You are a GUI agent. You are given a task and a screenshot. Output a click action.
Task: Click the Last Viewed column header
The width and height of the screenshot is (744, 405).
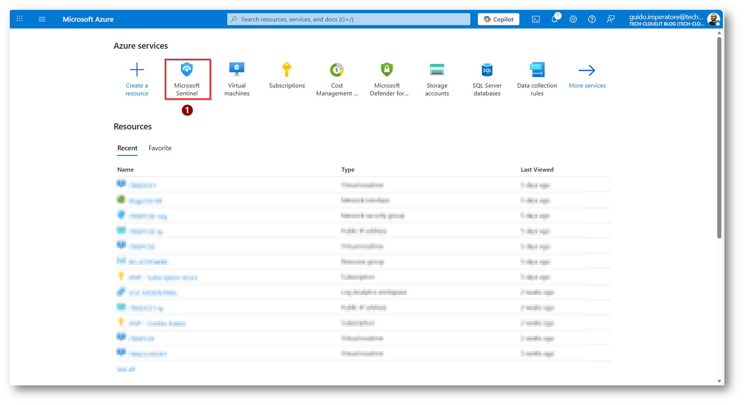(537, 170)
